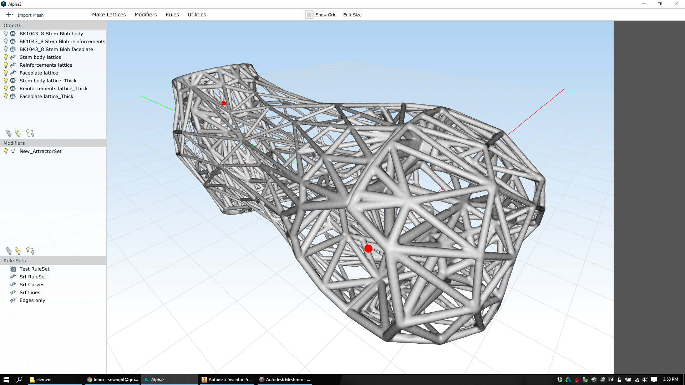Viewport: 685px width, 385px height.
Task: Click mesh icon of BK1043_8 Stem Blob body
Action: pyautogui.click(x=13, y=34)
